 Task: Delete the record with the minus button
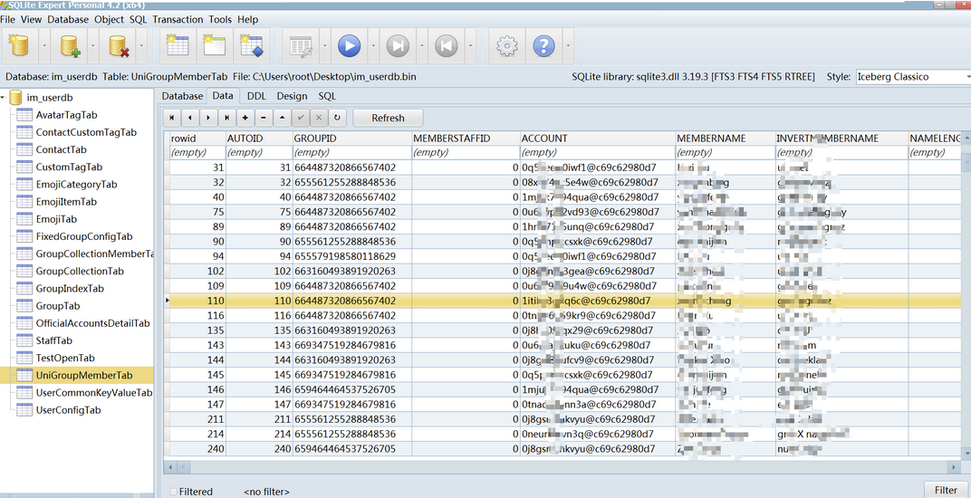pyautogui.click(x=264, y=118)
